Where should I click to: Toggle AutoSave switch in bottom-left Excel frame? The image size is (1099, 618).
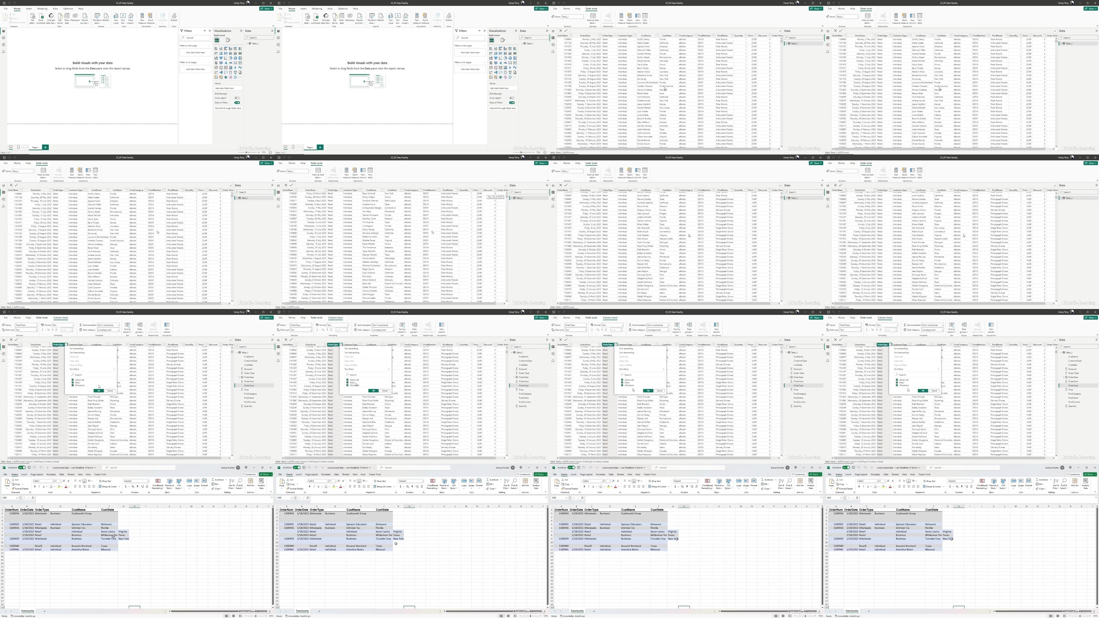coord(21,467)
